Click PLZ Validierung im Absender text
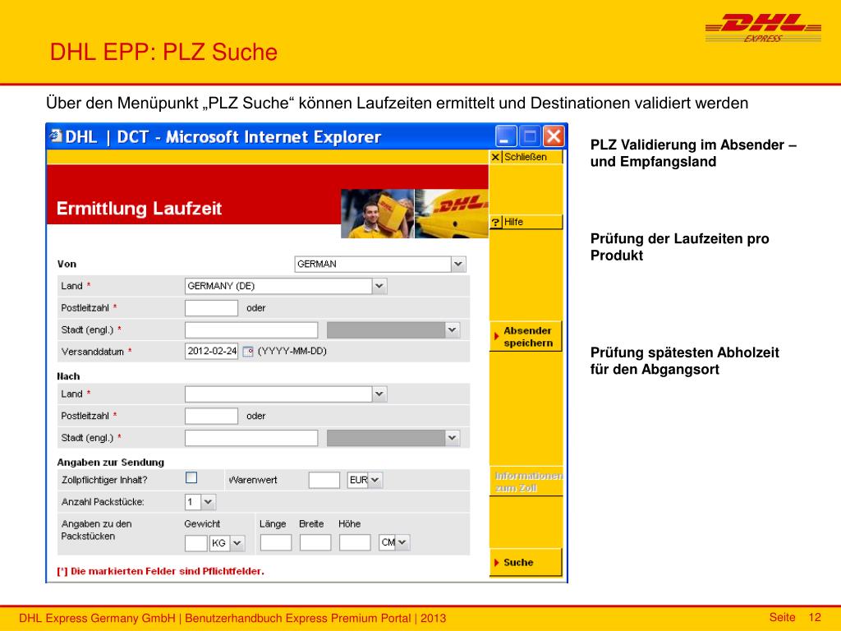This screenshot has height=631, width=841. click(693, 153)
